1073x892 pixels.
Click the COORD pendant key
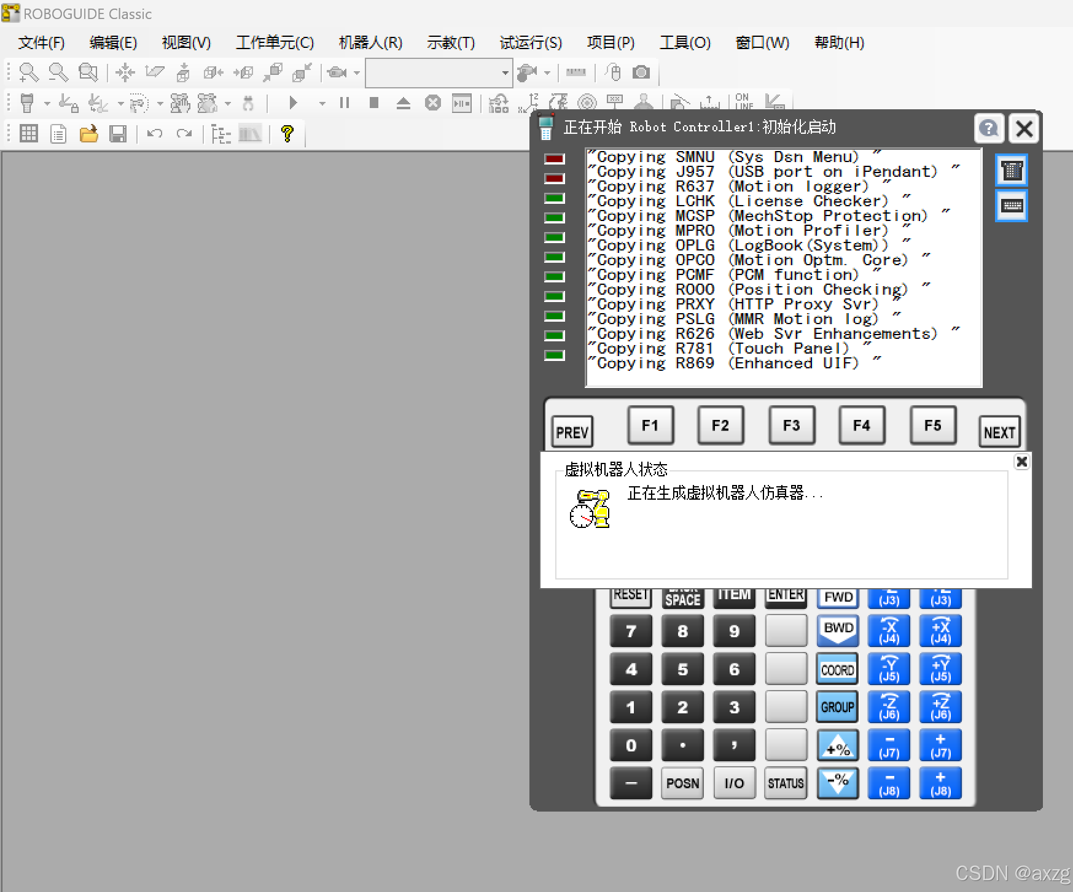[x=838, y=669]
